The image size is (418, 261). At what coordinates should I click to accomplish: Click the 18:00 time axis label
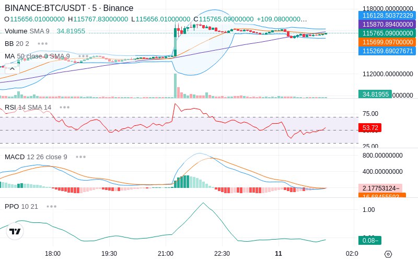point(53,254)
